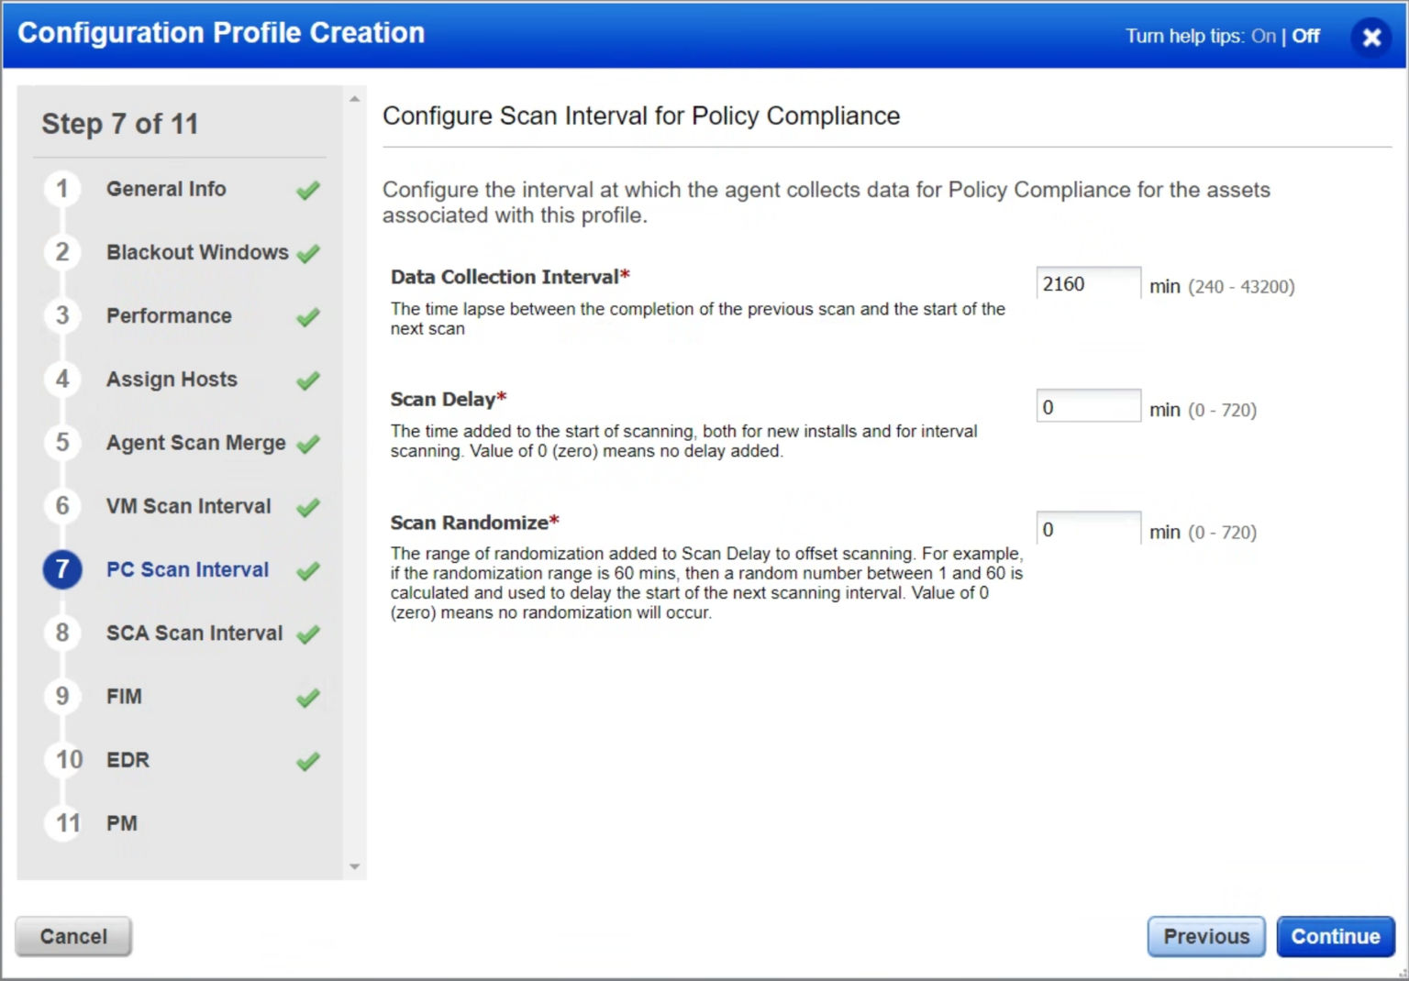Turn help tips Off
1409x981 pixels.
(1304, 36)
